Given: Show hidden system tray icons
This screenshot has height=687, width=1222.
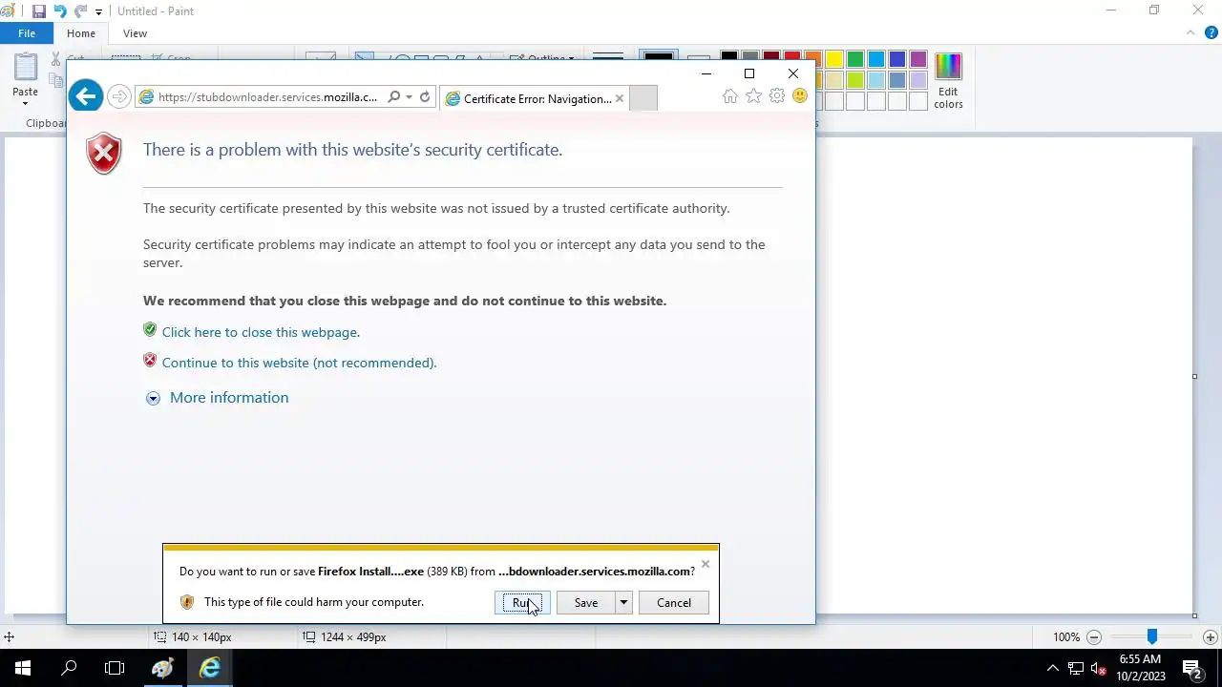Looking at the screenshot, I should point(1053,668).
